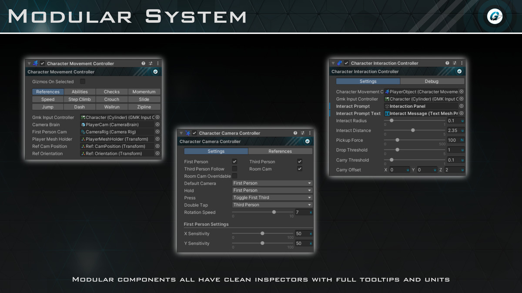Enable Gizmos On Selected checkbox

(x=82, y=81)
